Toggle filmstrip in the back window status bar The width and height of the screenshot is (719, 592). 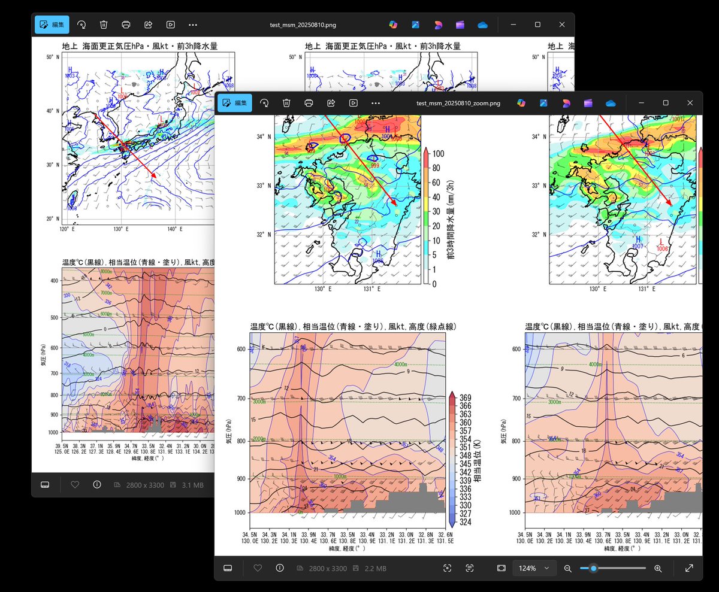(x=45, y=484)
